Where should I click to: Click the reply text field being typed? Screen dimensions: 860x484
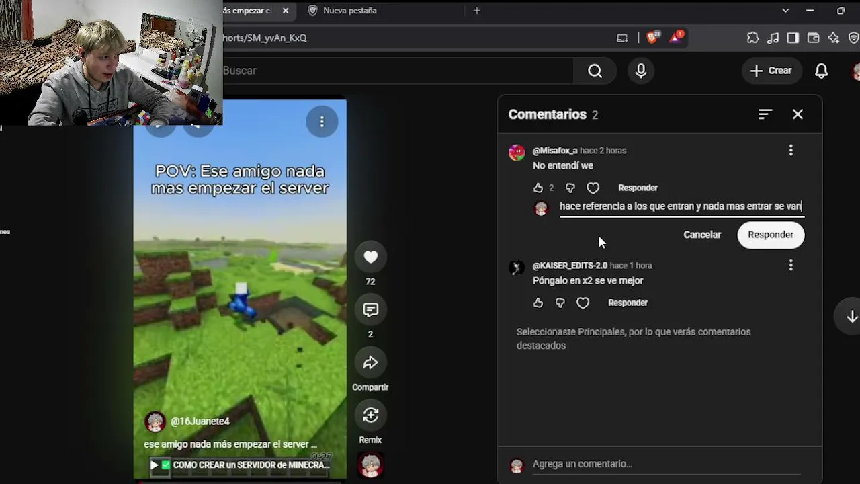(681, 206)
